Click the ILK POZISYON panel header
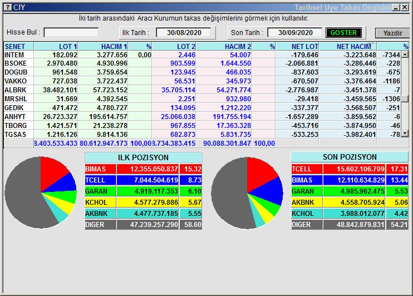Viewport: 413px width, 296px height. pyautogui.click(x=143, y=157)
